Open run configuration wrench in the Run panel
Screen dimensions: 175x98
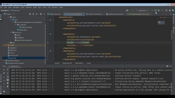point(4,73)
